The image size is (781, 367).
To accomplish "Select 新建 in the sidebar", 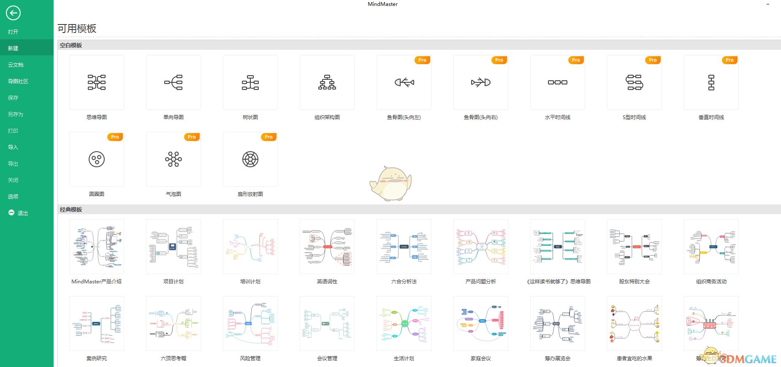I will pos(27,48).
